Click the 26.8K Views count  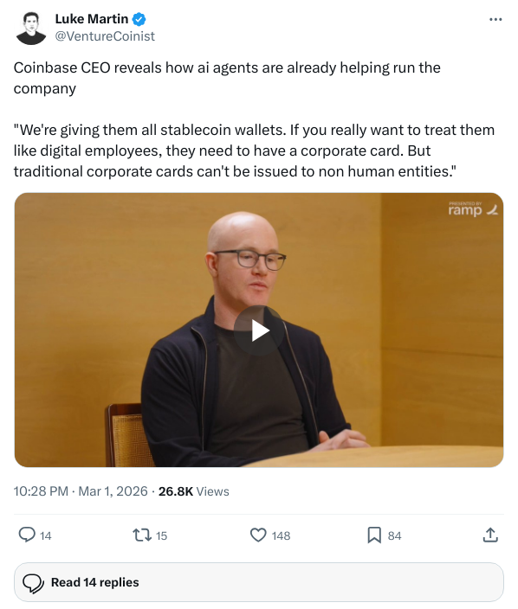tap(194, 491)
